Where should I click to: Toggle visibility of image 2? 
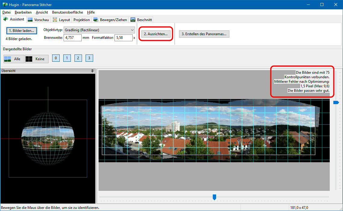78,58
